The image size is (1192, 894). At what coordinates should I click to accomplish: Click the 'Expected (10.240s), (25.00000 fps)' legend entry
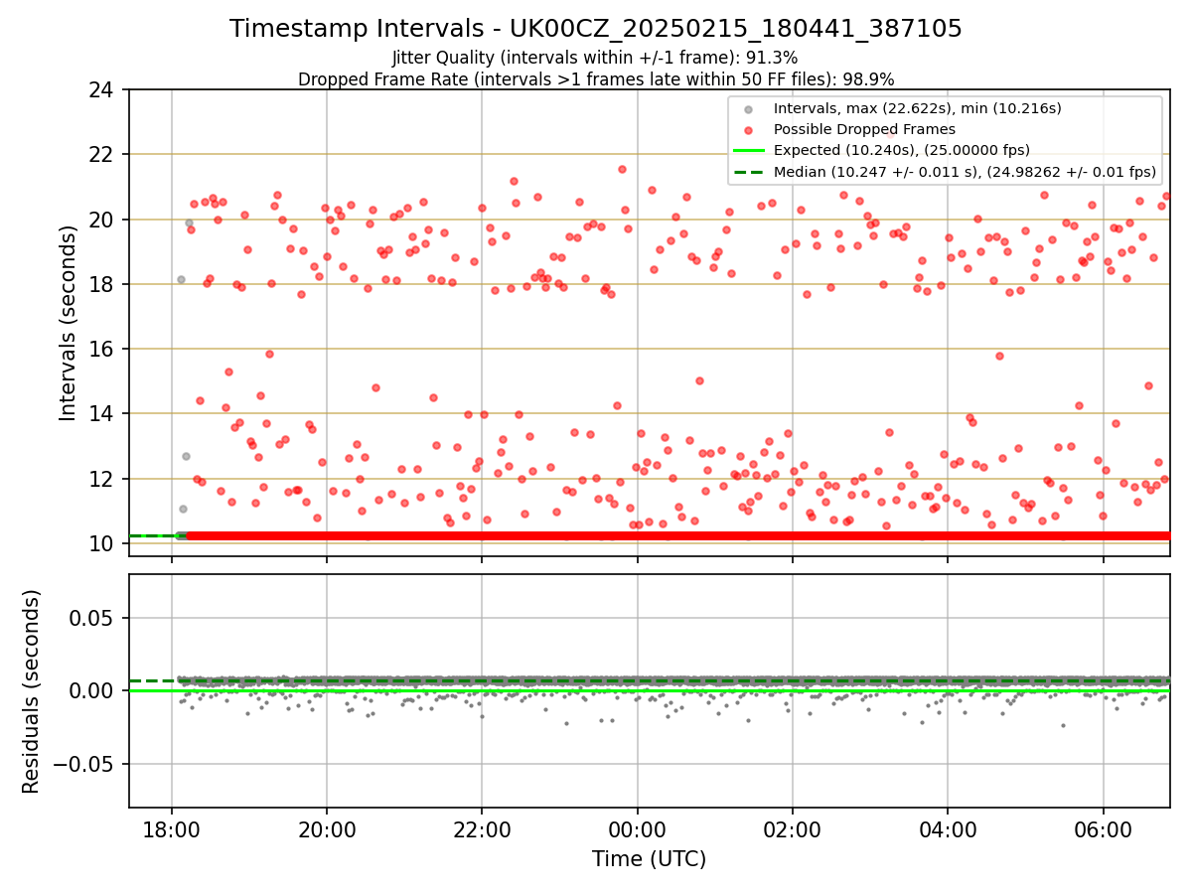(x=902, y=150)
